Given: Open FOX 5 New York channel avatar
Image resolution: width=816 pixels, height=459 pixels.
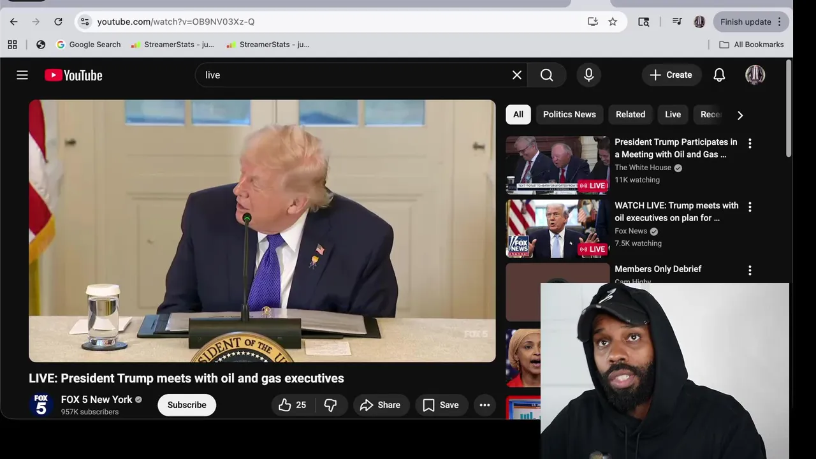Looking at the screenshot, I should pyautogui.click(x=41, y=405).
